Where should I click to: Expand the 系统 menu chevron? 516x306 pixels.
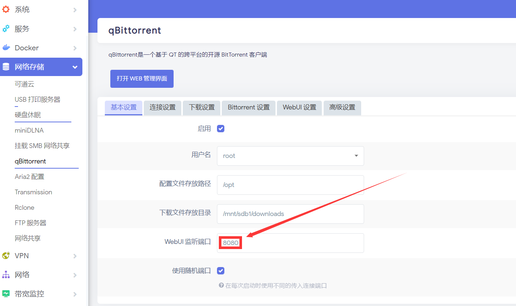(x=75, y=10)
